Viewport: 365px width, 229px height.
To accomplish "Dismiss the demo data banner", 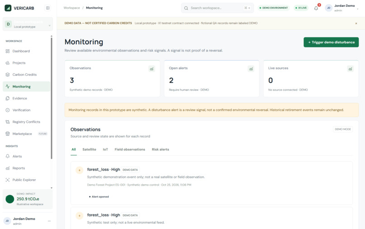I will [x=356, y=23].
